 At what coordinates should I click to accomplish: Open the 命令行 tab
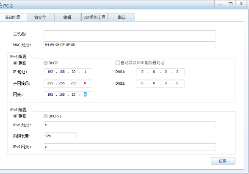point(40,17)
